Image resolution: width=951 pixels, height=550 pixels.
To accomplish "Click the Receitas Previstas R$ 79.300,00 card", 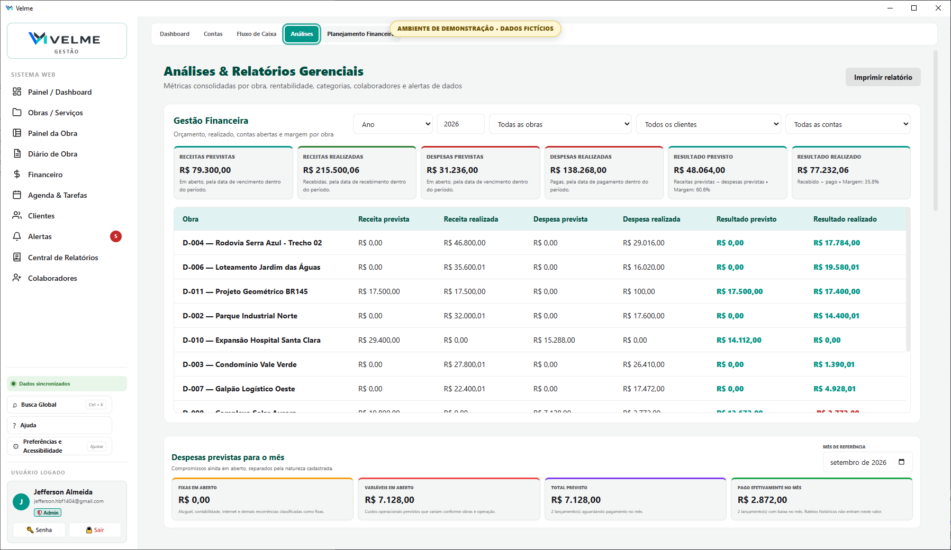I will (233, 173).
